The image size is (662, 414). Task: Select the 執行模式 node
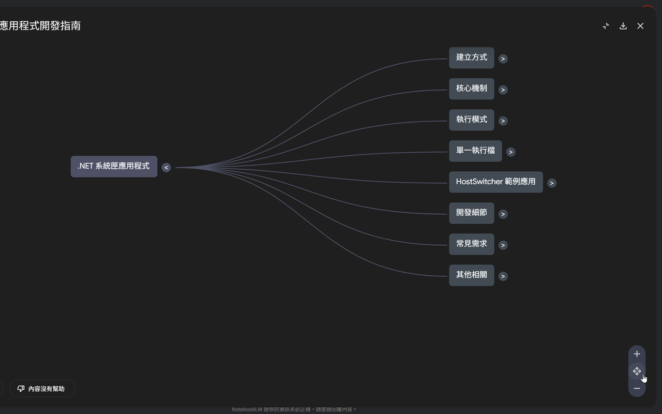pyautogui.click(x=472, y=120)
